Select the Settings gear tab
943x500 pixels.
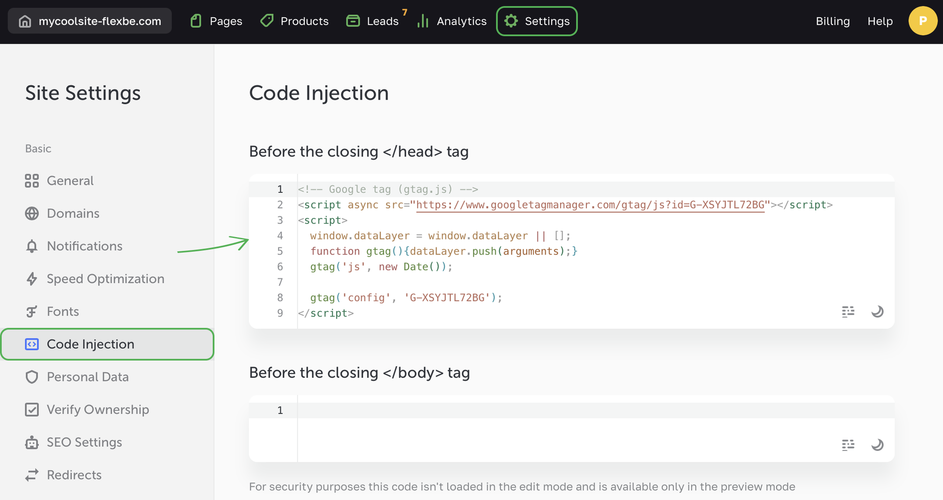point(537,21)
